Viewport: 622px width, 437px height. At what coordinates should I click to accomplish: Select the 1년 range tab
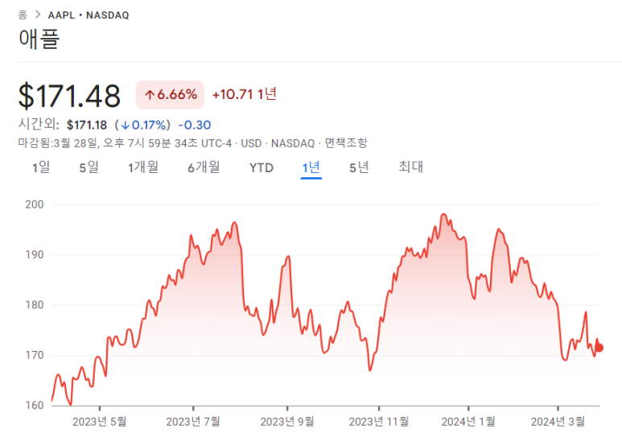click(311, 167)
